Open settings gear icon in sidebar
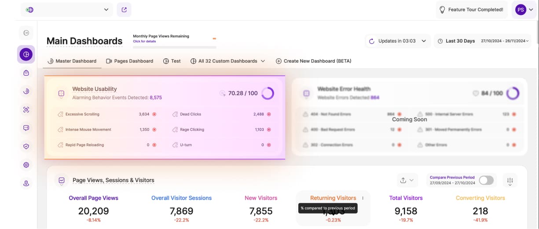539x229 pixels. click(26, 165)
